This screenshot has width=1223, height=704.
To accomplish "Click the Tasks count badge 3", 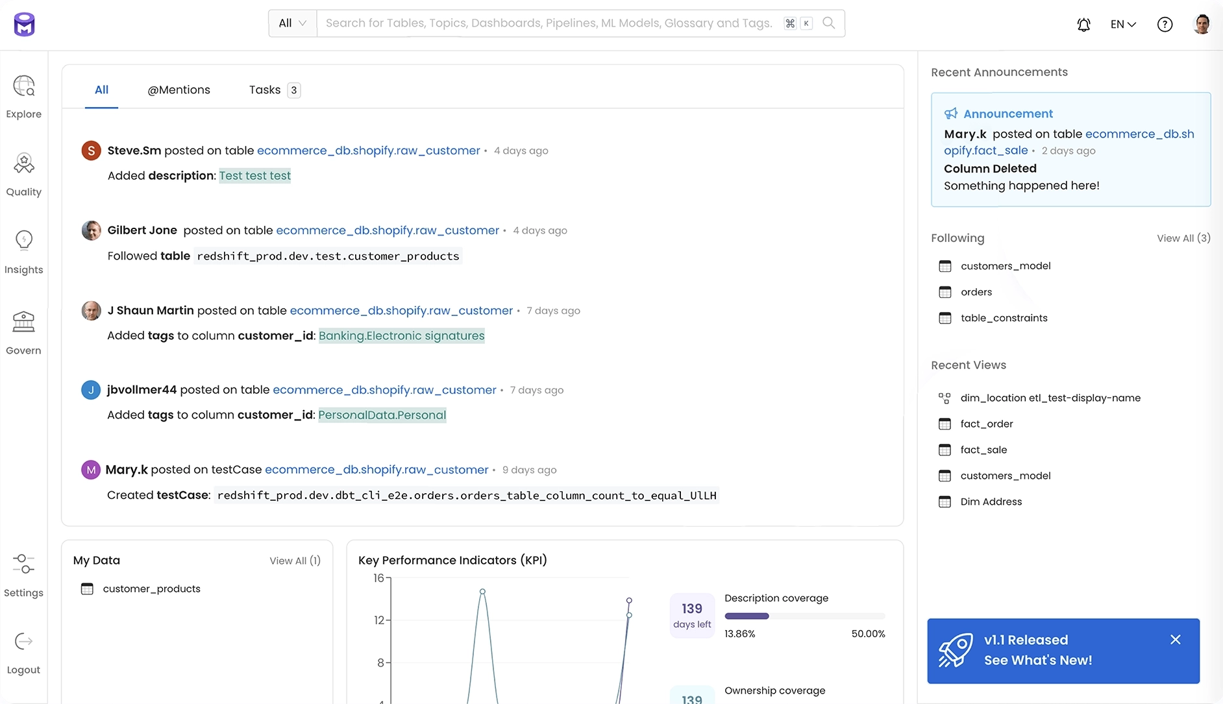I will pos(294,90).
